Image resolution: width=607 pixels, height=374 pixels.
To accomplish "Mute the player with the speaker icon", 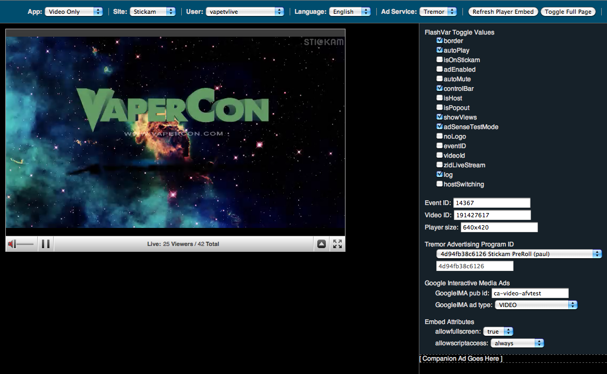I will click(x=12, y=244).
